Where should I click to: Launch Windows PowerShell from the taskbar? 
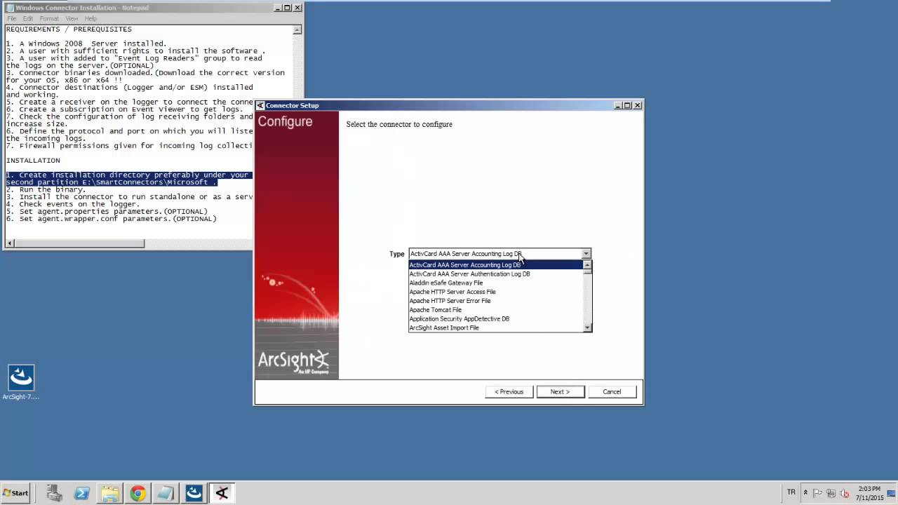point(82,493)
